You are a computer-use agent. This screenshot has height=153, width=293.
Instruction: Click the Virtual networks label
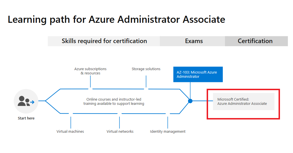coord(120,131)
